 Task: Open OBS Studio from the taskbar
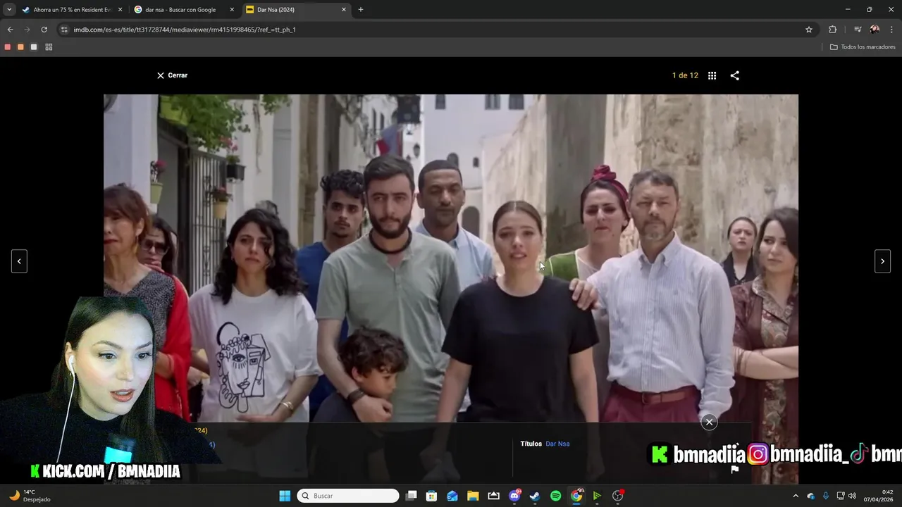tap(618, 496)
